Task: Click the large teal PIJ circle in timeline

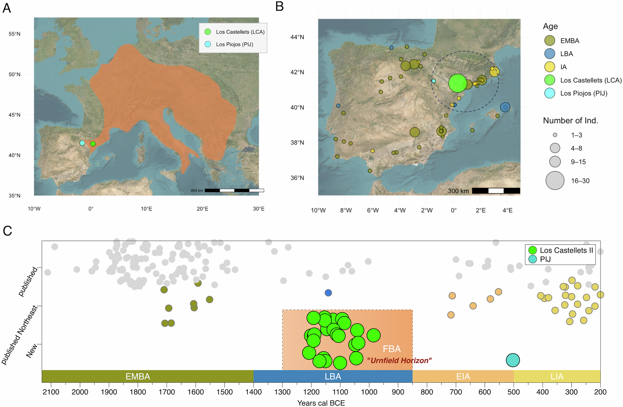Action: pos(513,360)
